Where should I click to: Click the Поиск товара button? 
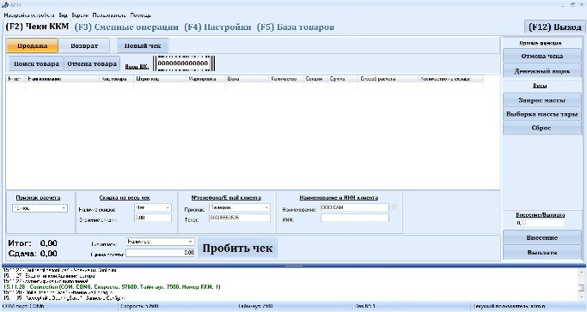36,63
